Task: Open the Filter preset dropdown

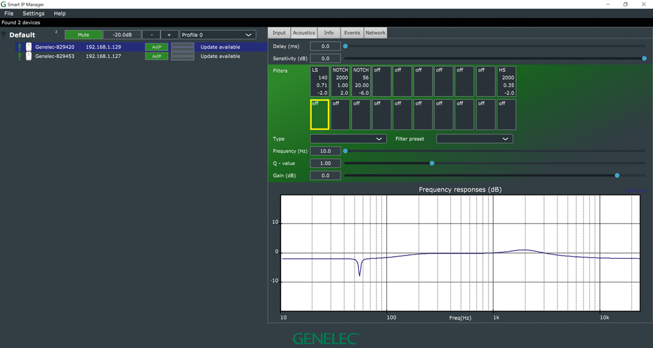Action: click(474, 138)
